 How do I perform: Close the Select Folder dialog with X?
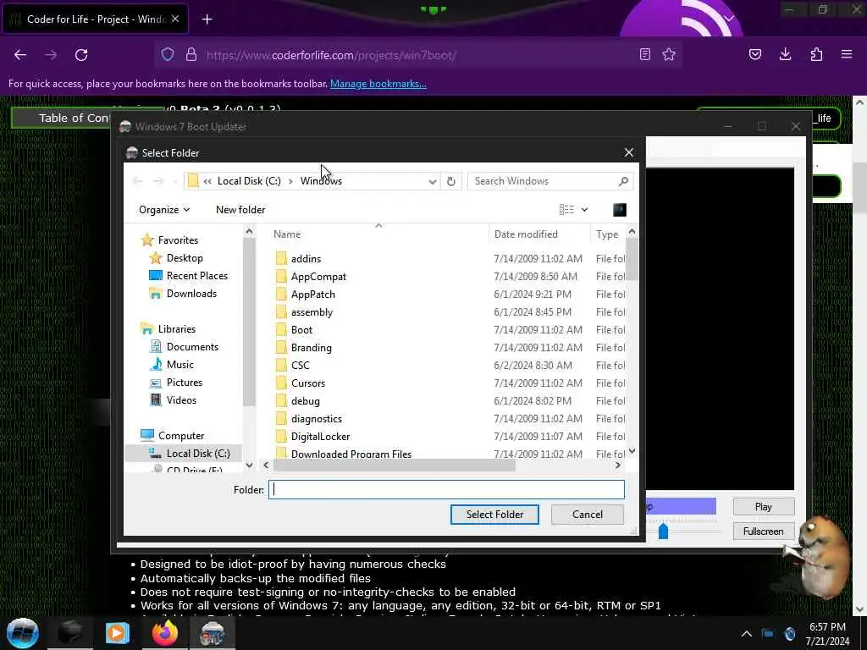tap(629, 152)
